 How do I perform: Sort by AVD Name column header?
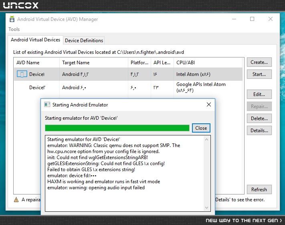pyautogui.click(x=36, y=63)
